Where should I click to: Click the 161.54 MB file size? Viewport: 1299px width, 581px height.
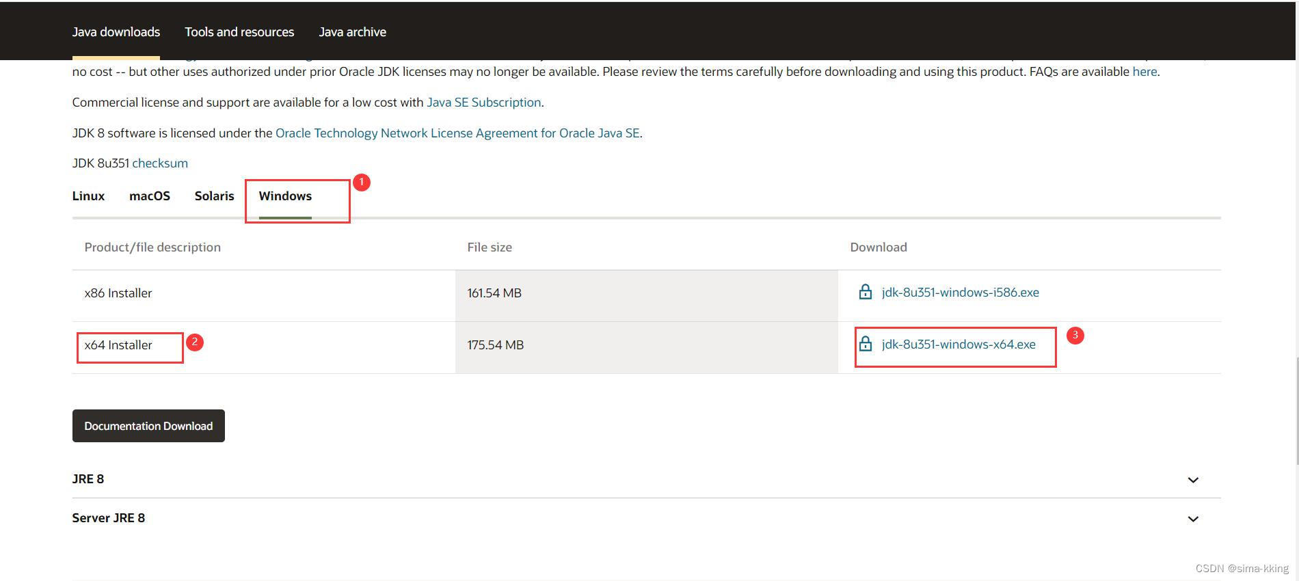coord(494,293)
